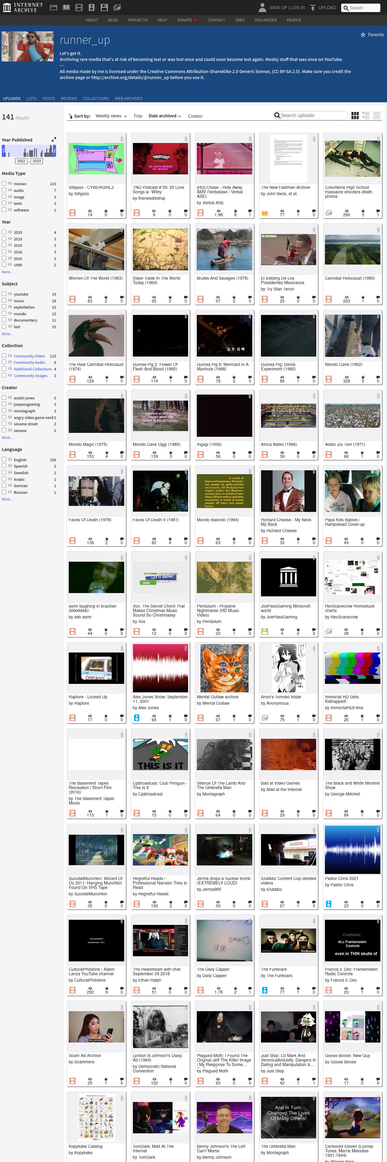Open the Video film-strip icon in top bar
This screenshot has width=387, height=1162.
pos(79,8)
